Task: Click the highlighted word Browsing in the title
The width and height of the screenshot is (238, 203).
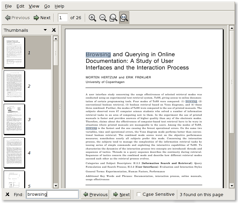Action: coord(98,55)
